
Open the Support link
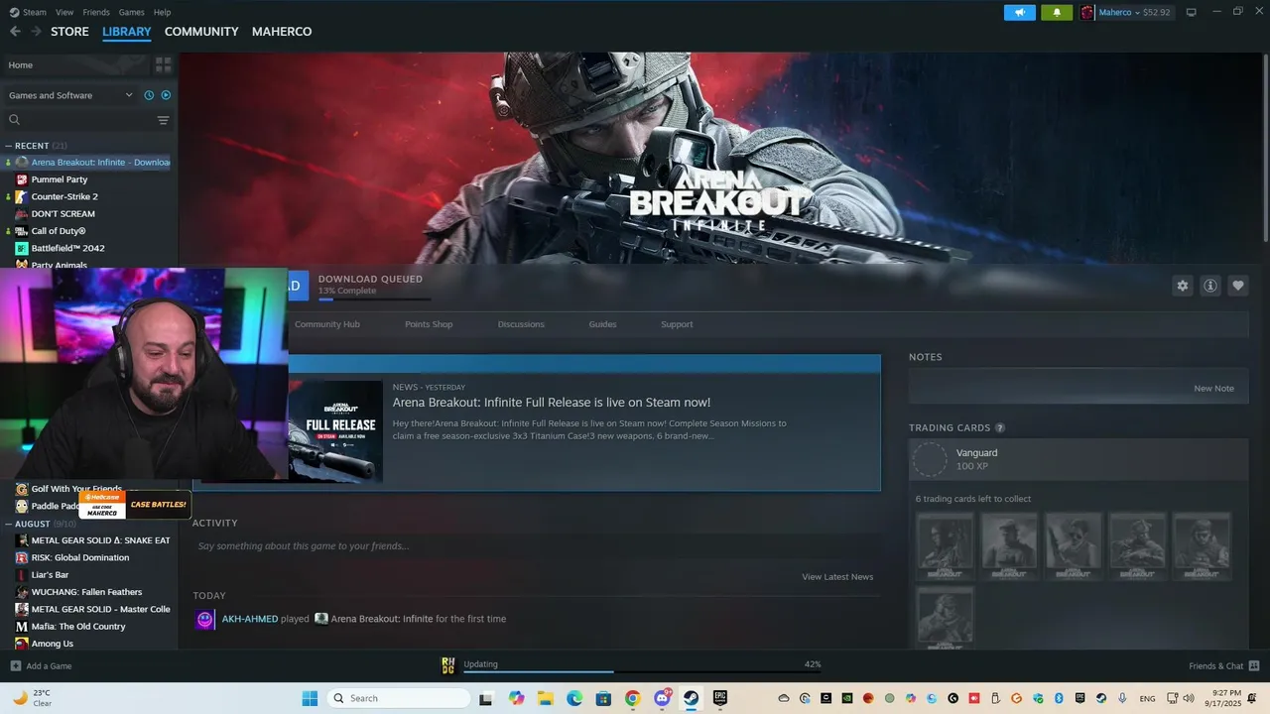pos(677,324)
